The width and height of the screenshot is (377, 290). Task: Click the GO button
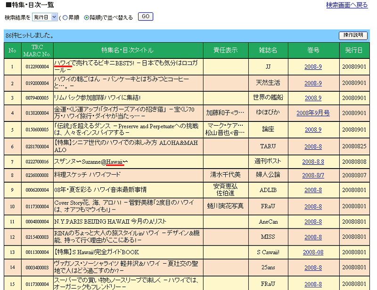146,16
